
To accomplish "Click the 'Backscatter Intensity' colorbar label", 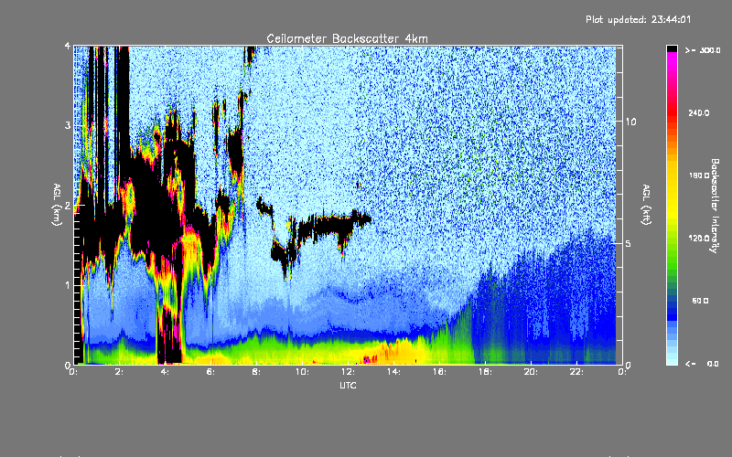I will pyautogui.click(x=715, y=206).
